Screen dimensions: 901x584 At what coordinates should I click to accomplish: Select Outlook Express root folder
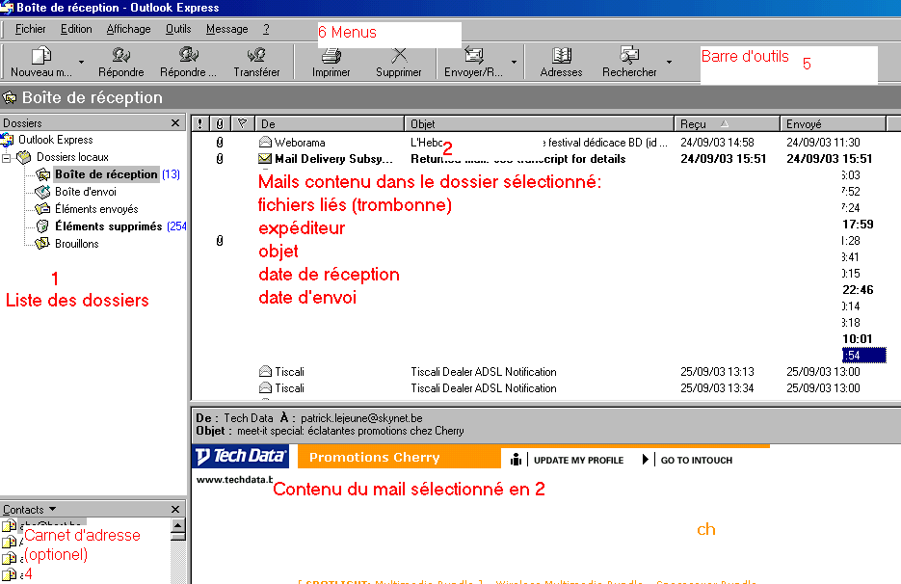(x=55, y=140)
